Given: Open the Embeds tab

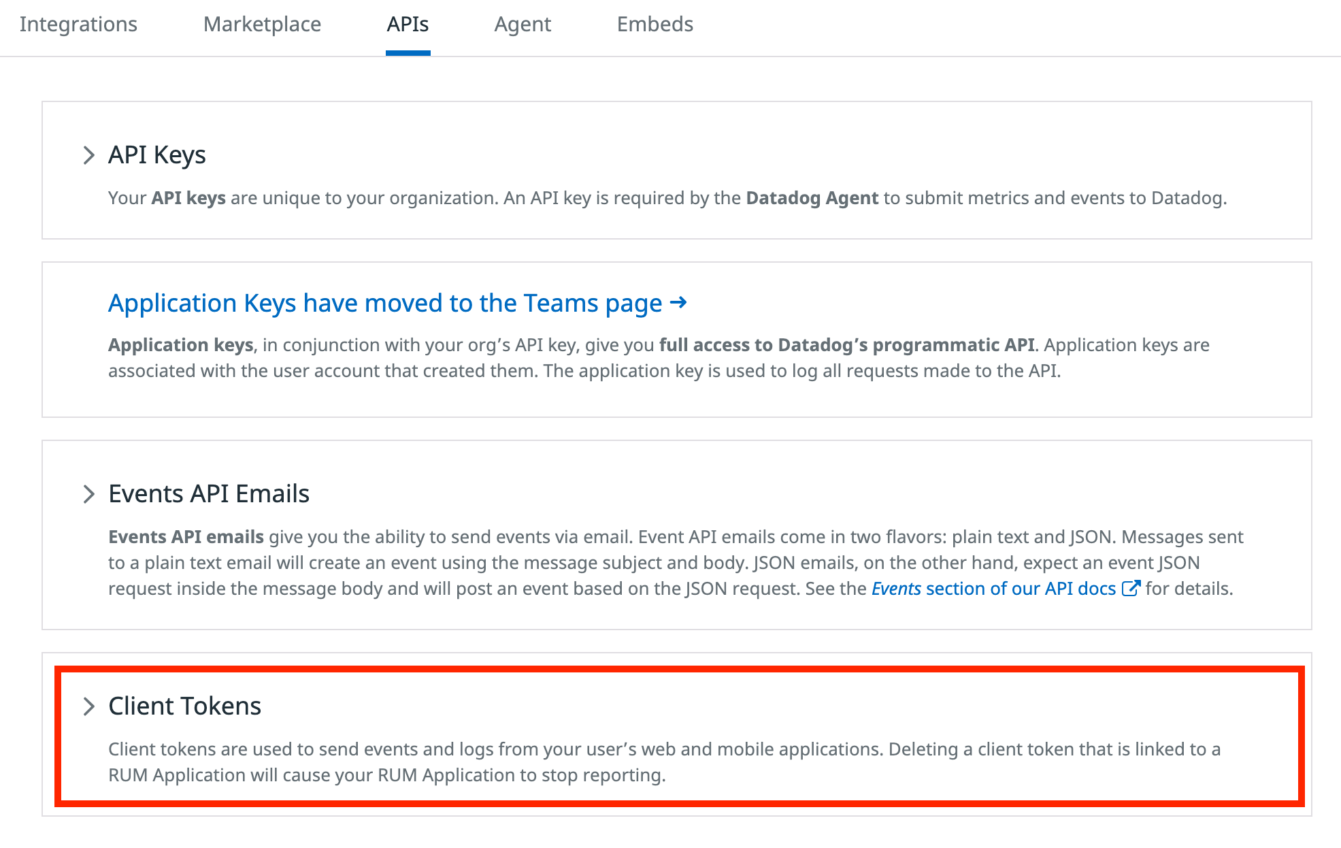Looking at the screenshot, I should pos(655,25).
